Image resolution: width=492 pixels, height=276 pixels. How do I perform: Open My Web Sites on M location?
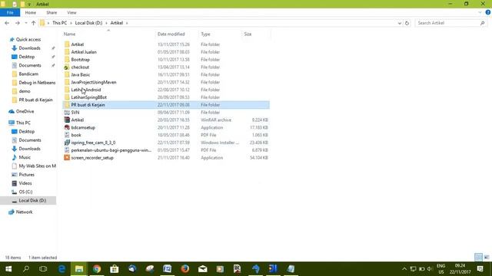[37, 166]
